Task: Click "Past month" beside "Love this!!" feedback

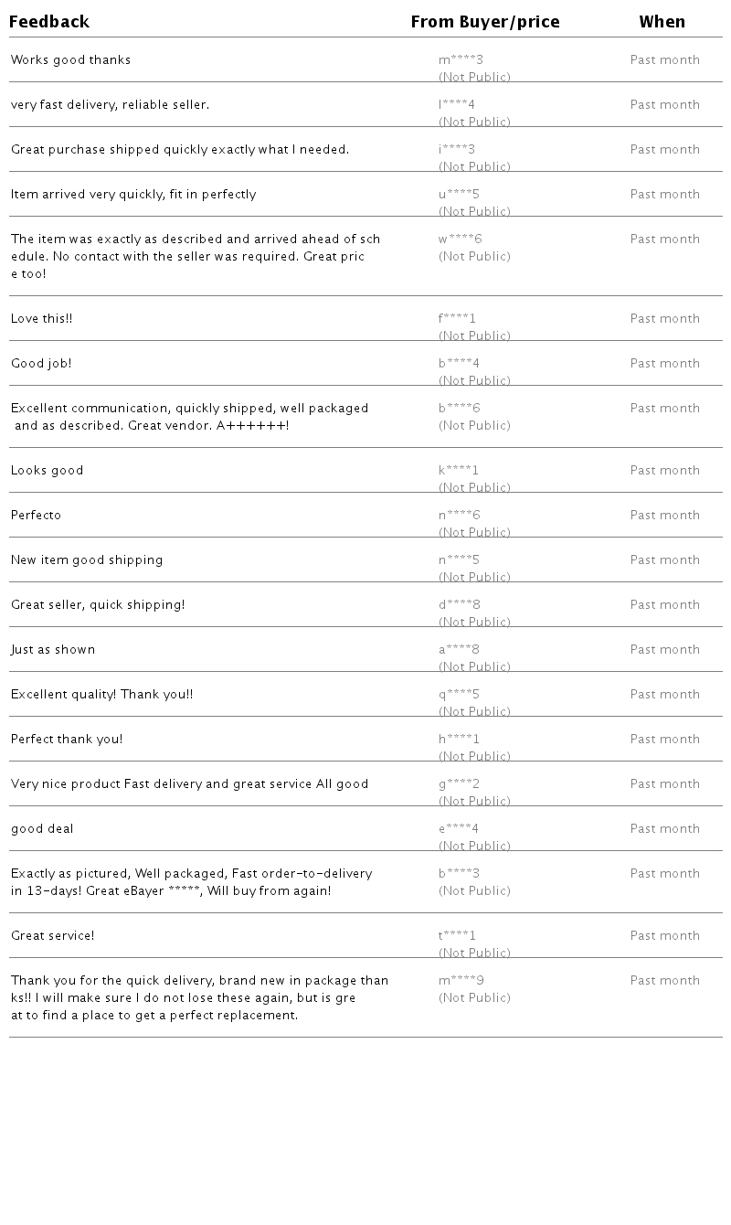Action: coord(664,319)
